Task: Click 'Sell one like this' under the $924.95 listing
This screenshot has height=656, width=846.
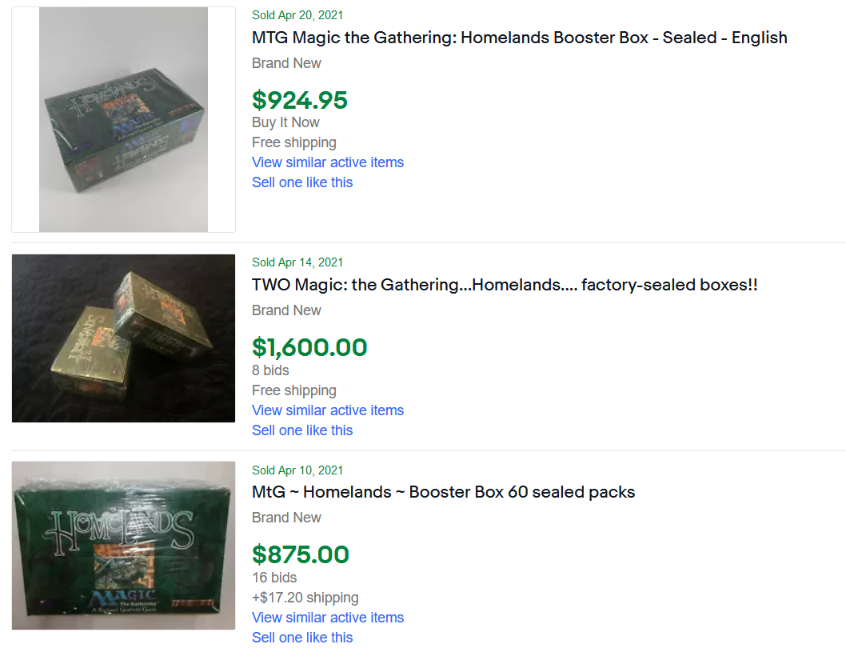Action: click(x=302, y=182)
